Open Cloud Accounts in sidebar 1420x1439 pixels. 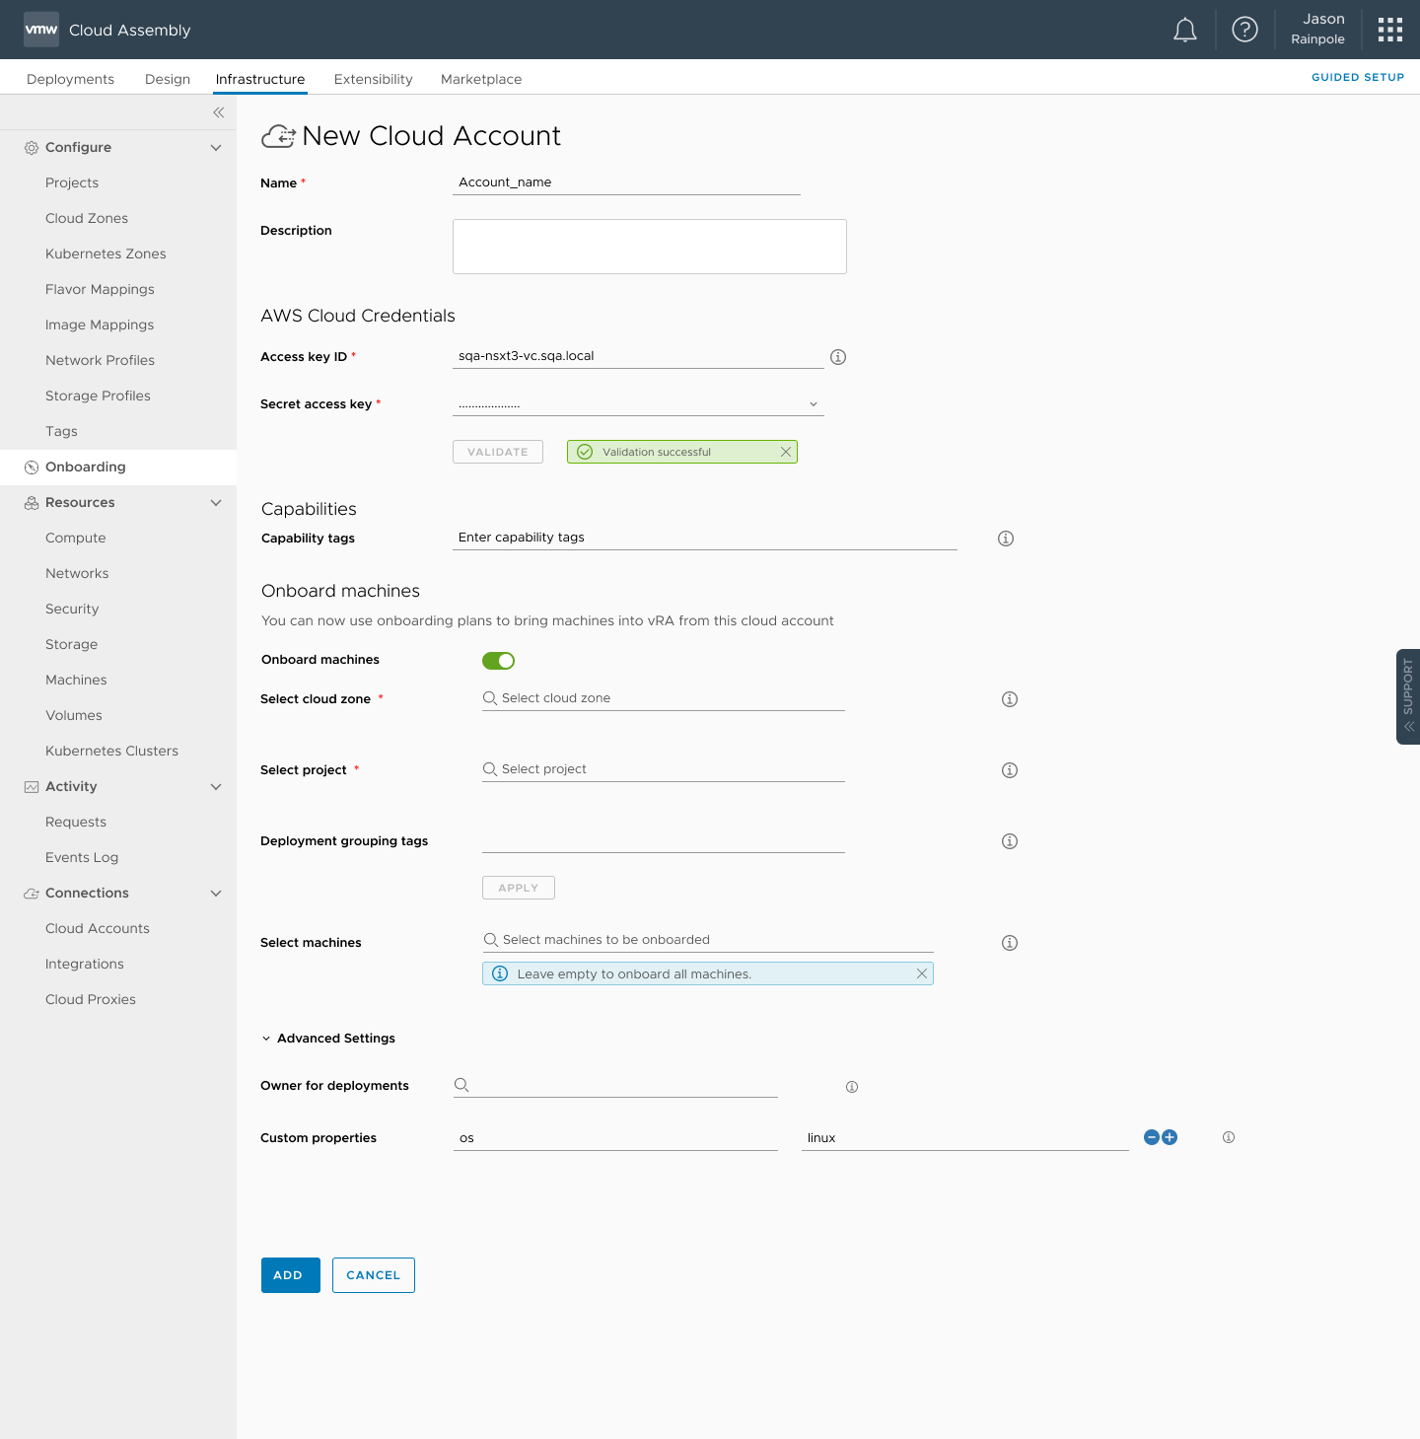pos(98,929)
